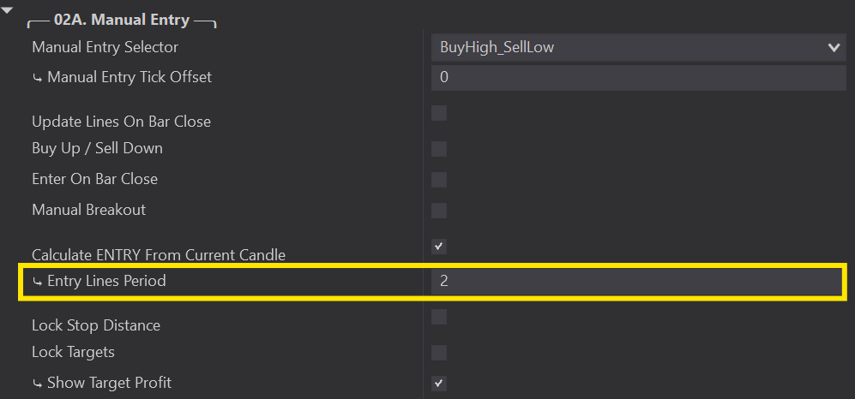Turn on the Manual Breakout checkbox

439,211
